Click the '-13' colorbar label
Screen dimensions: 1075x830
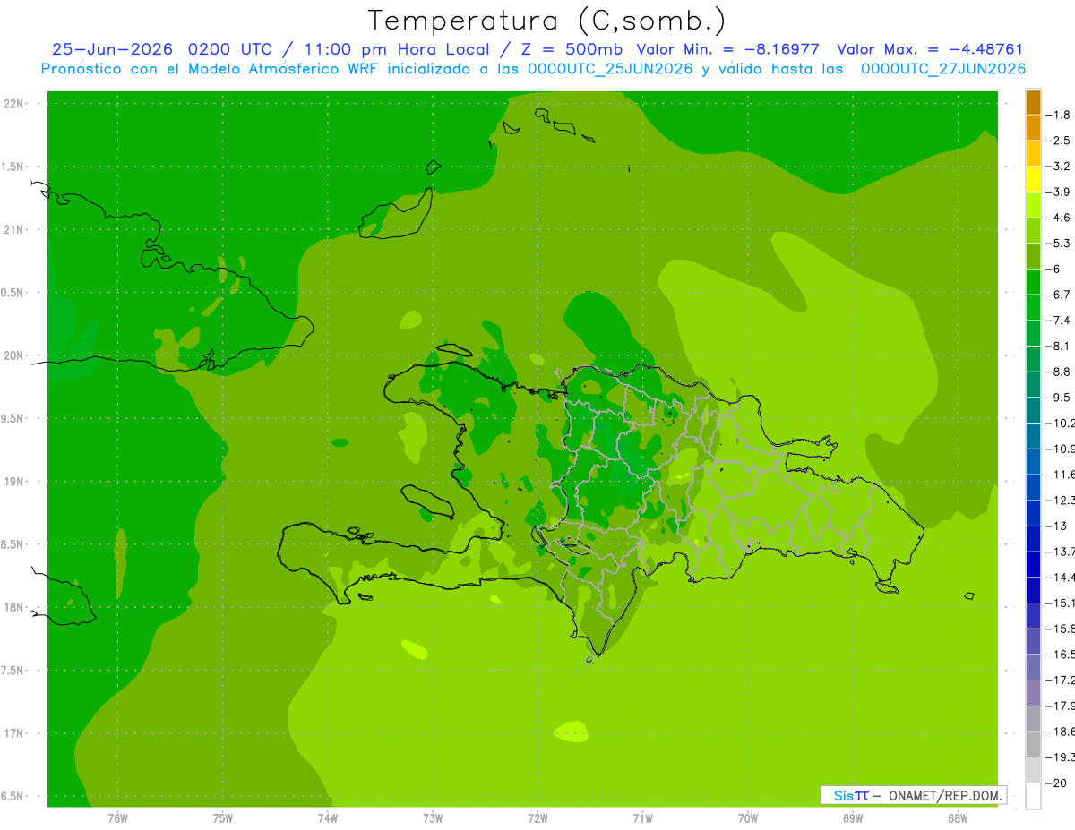coord(1057,526)
